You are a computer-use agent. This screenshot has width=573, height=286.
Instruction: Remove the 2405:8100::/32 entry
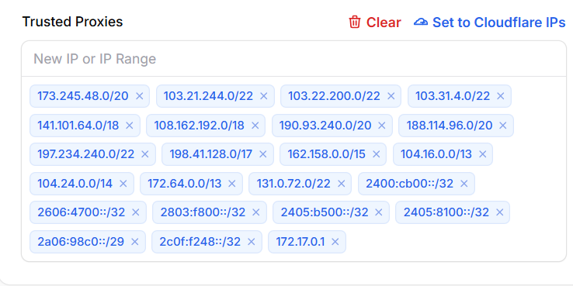click(x=499, y=212)
